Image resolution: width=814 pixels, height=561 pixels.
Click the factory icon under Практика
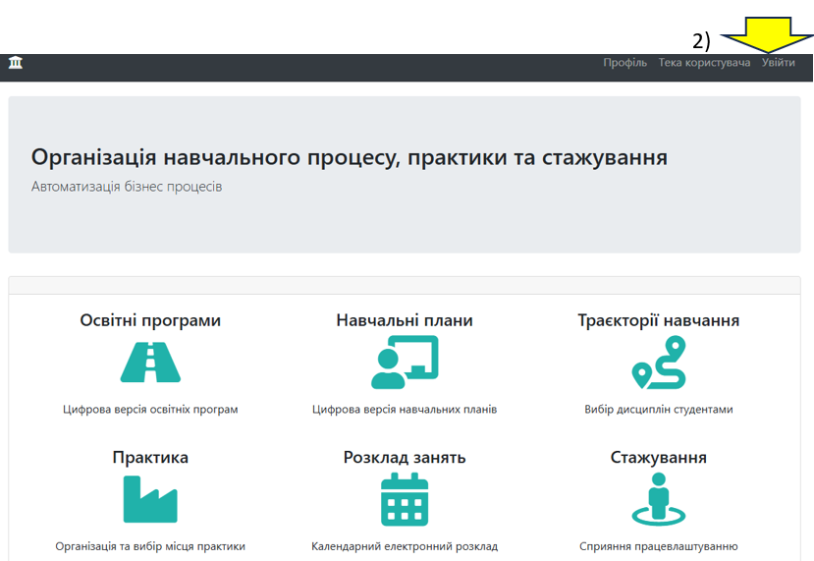tap(150, 499)
